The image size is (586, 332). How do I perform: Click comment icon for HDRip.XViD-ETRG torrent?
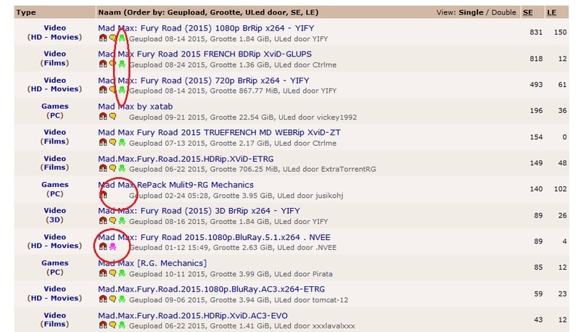pyautogui.click(x=112, y=168)
